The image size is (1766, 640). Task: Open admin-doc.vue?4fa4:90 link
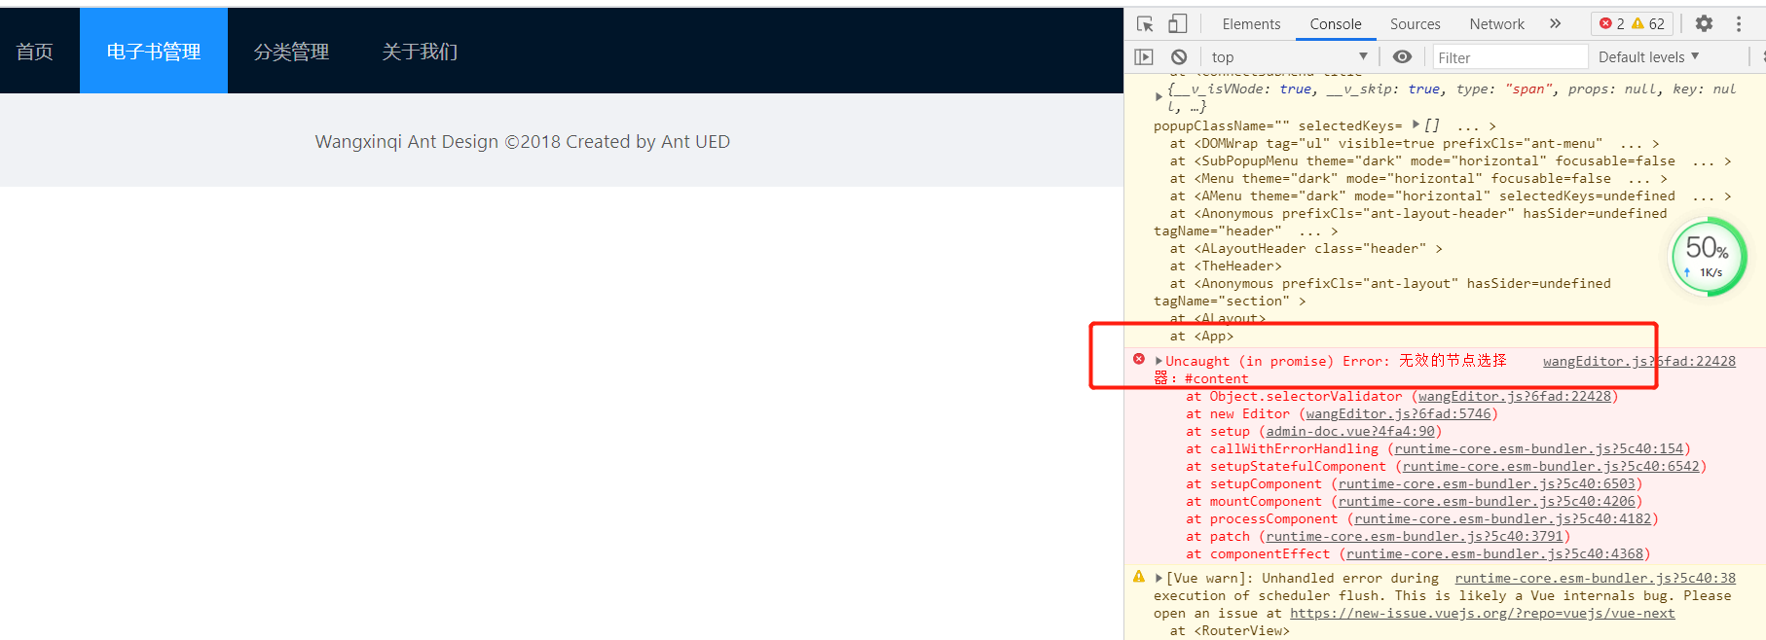click(1350, 431)
